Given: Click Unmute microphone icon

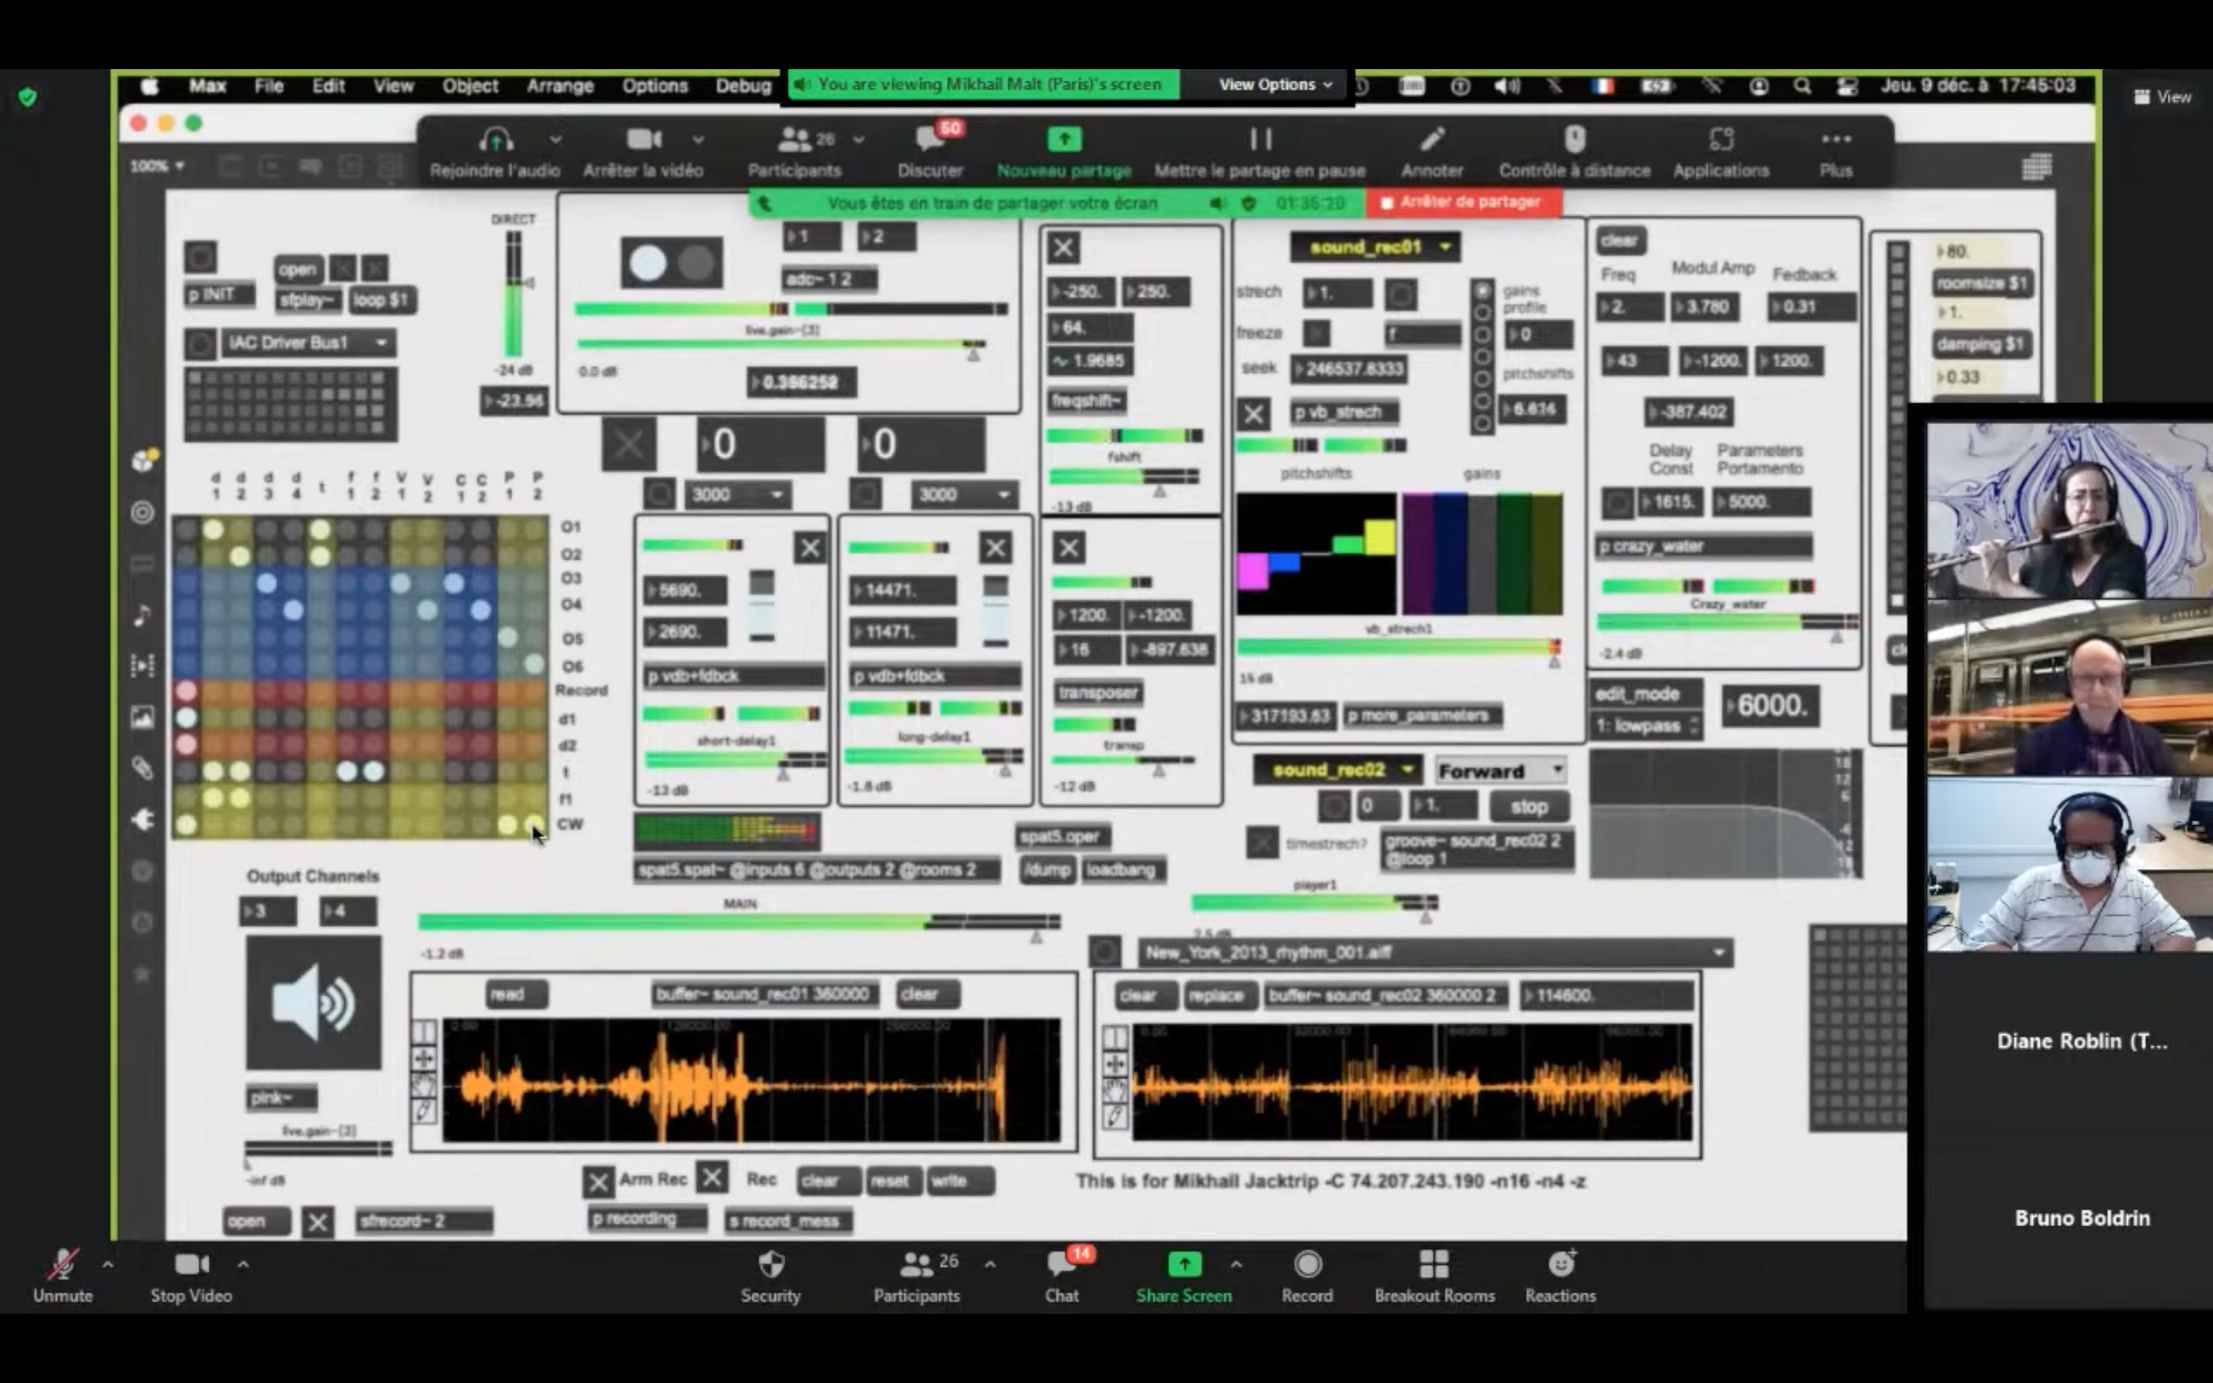Looking at the screenshot, I should pos(62,1264).
